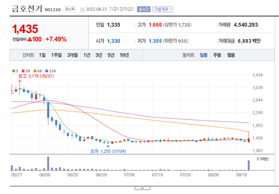The image size is (279, 194).
Task: Click the calendar clock icon beside the date
Action: coord(82,10)
